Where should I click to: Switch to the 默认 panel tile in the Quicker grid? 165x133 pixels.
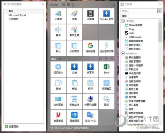(58, 48)
